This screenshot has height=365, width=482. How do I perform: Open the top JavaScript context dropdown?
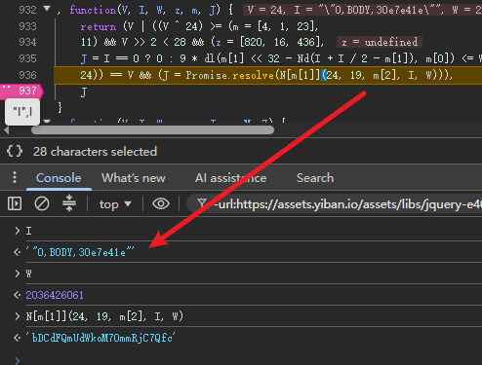point(115,204)
